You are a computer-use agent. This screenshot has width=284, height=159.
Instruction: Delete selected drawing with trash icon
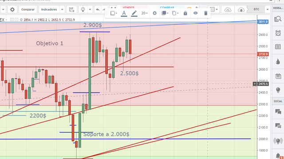click(205, 13)
